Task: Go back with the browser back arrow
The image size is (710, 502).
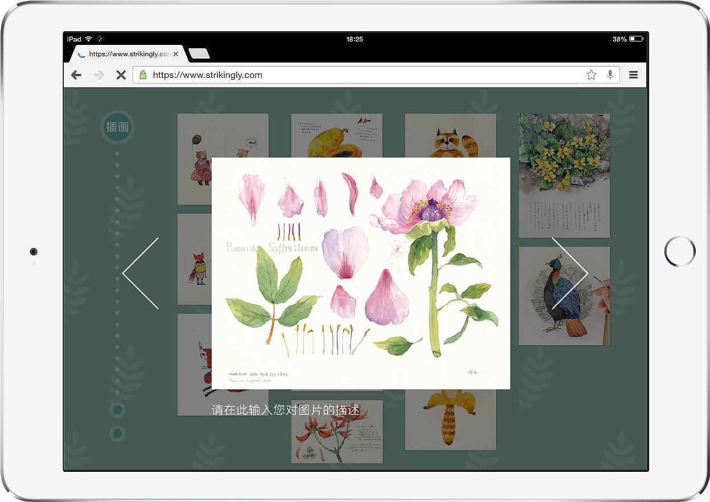Action: coord(76,75)
